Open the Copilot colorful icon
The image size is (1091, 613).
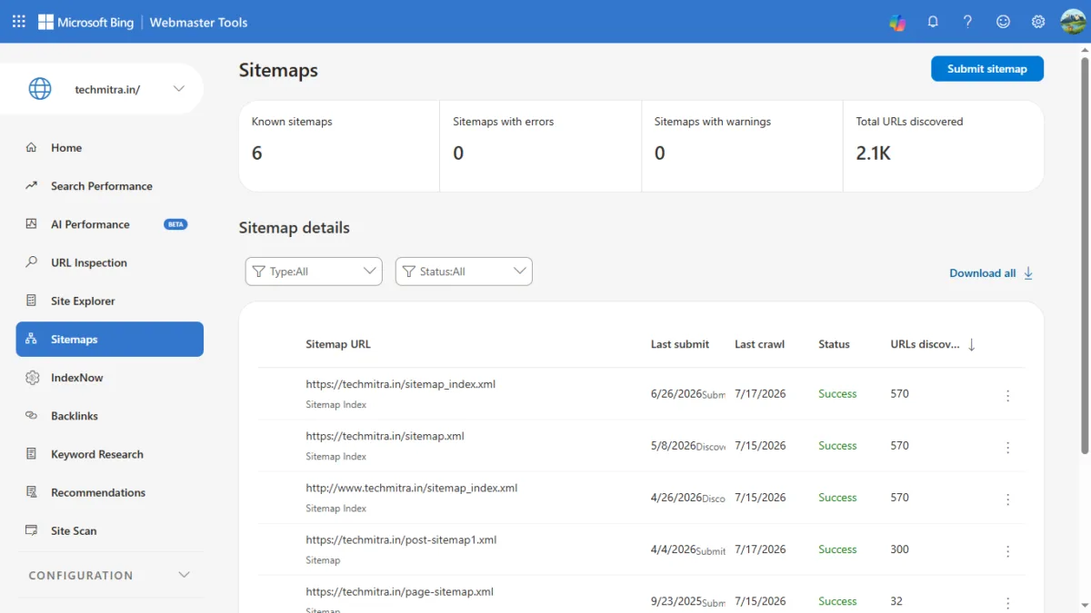(x=897, y=22)
